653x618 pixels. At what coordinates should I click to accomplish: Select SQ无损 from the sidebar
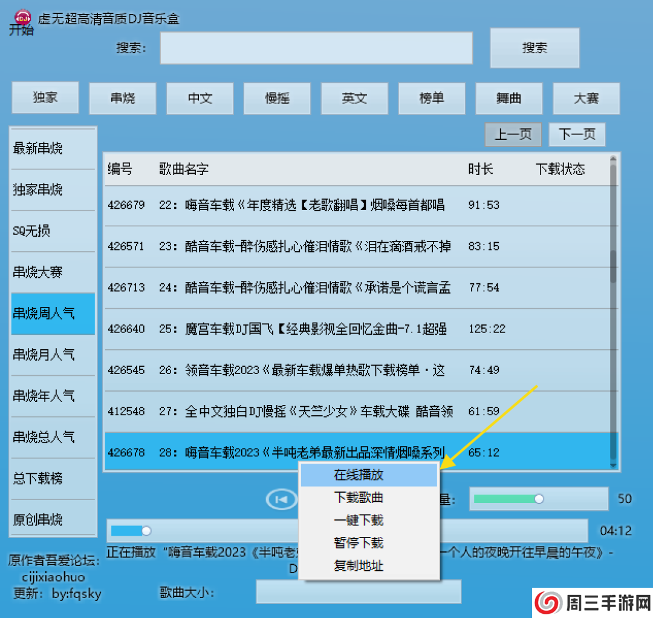(x=53, y=231)
